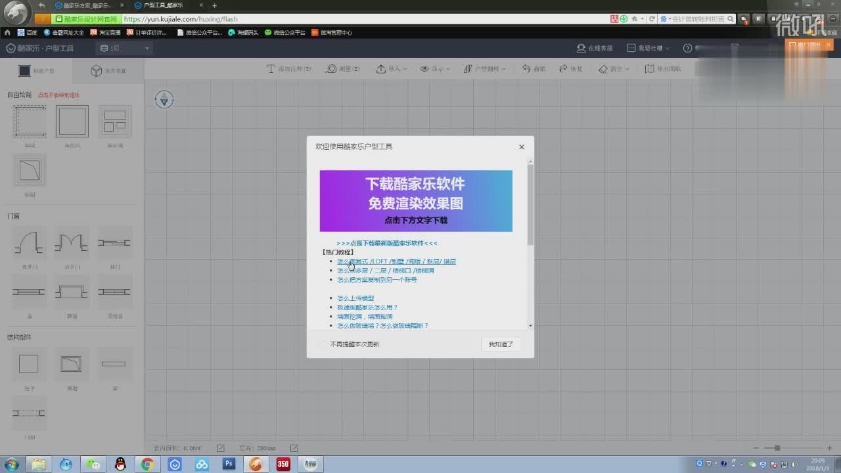Viewport: 841px width, 473px height.
Task: Open the multi-floor stairwell tutorial link
Action: (385, 271)
